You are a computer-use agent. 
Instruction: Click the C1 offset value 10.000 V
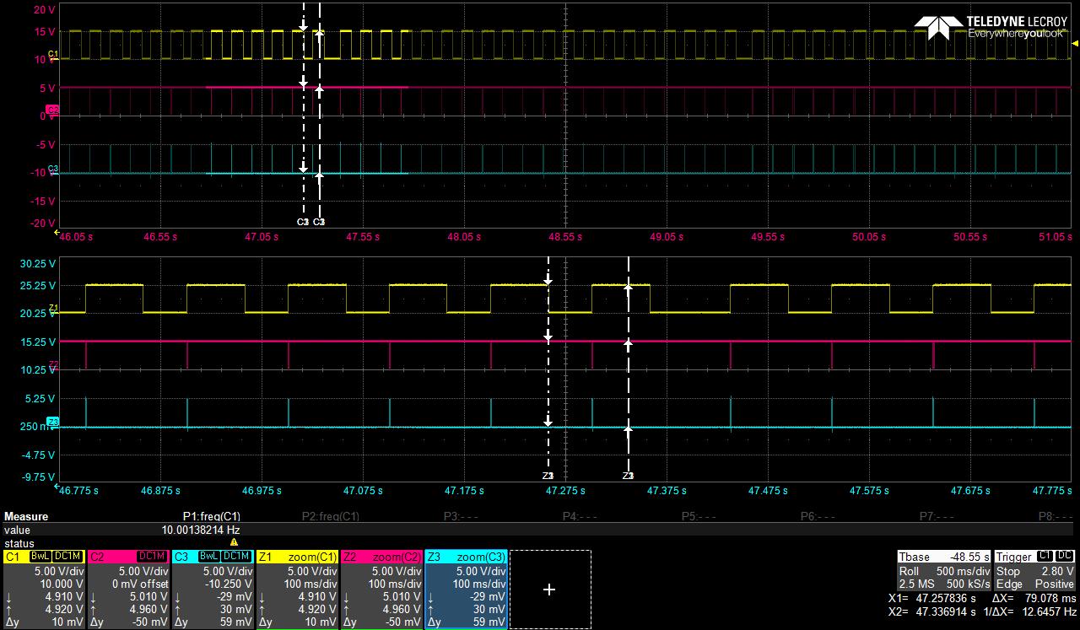tap(63, 584)
